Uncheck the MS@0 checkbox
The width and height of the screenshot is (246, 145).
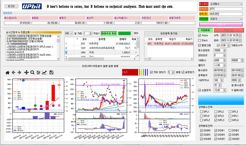201,139
